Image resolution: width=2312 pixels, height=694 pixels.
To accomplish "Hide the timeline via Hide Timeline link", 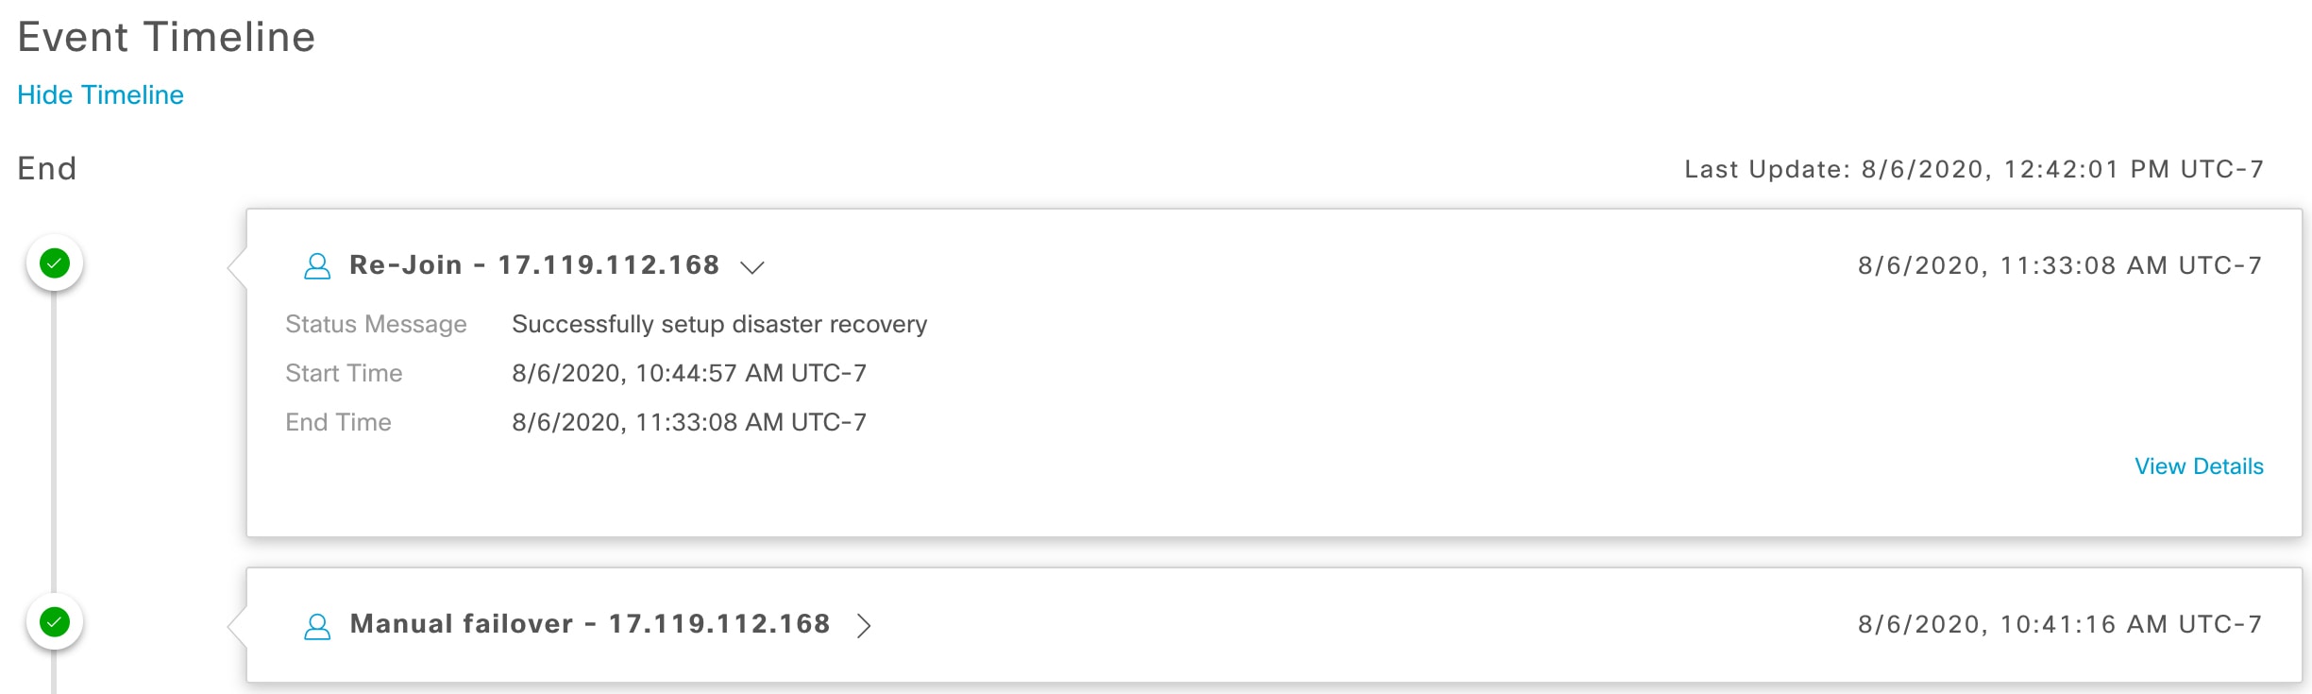I will pos(100,95).
